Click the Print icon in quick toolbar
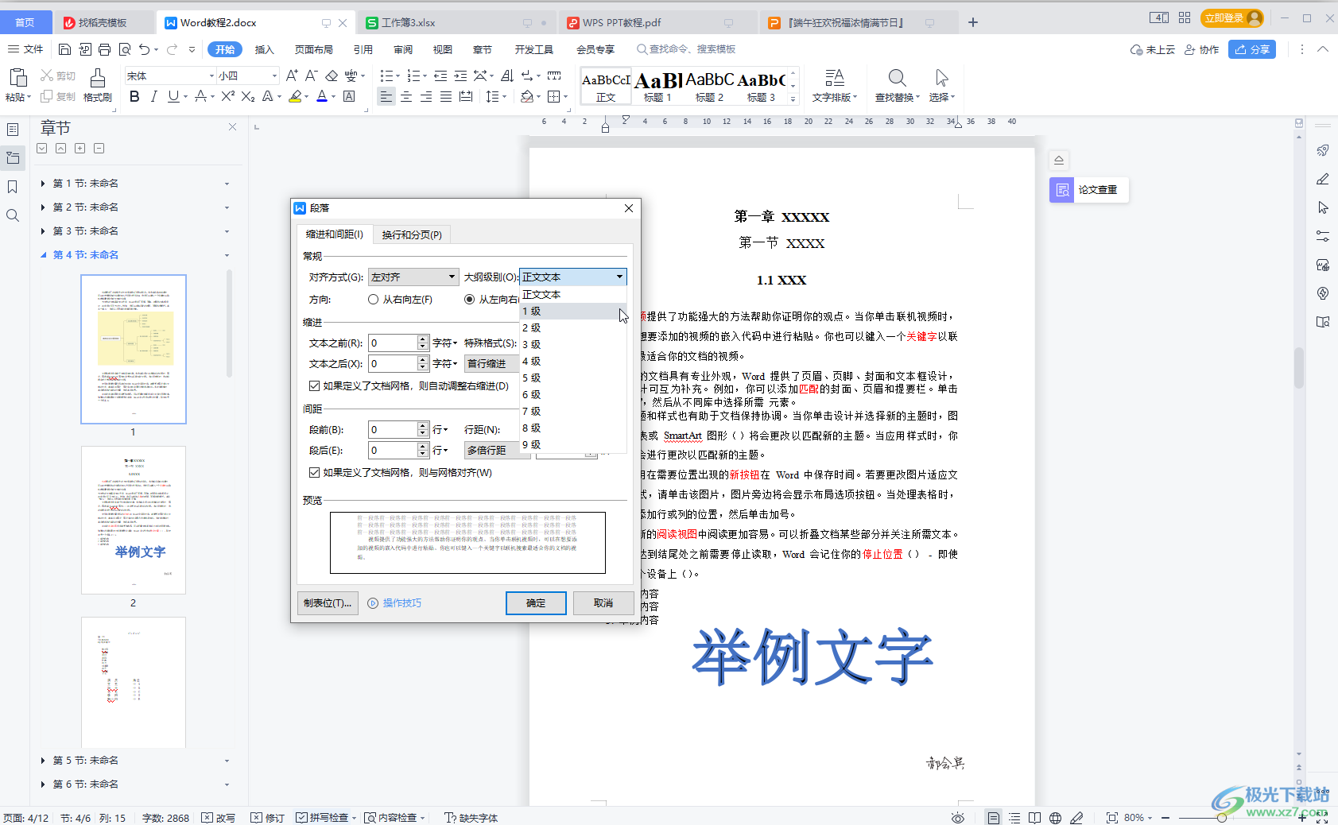This screenshot has width=1338, height=825. [x=104, y=49]
